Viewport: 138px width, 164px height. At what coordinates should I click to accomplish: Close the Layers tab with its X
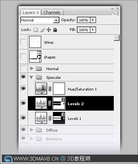[37, 12]
